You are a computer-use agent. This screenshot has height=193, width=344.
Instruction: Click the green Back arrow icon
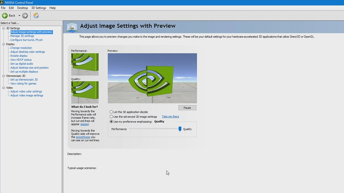coord(5,16)
